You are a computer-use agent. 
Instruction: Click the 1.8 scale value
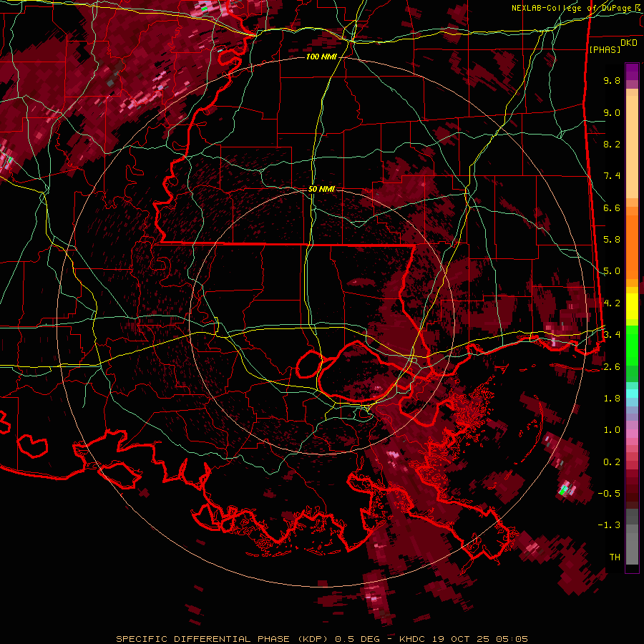coord(612,399)
